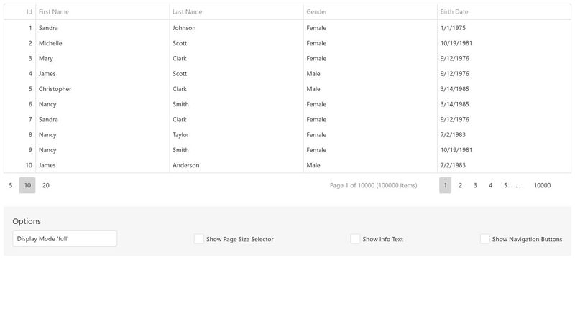Navigate to page 4
Viewport: 575px width, 323px height.
pyautogui.click(x=491, y=185)
